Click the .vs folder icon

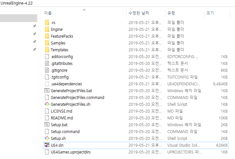(47, 22)
